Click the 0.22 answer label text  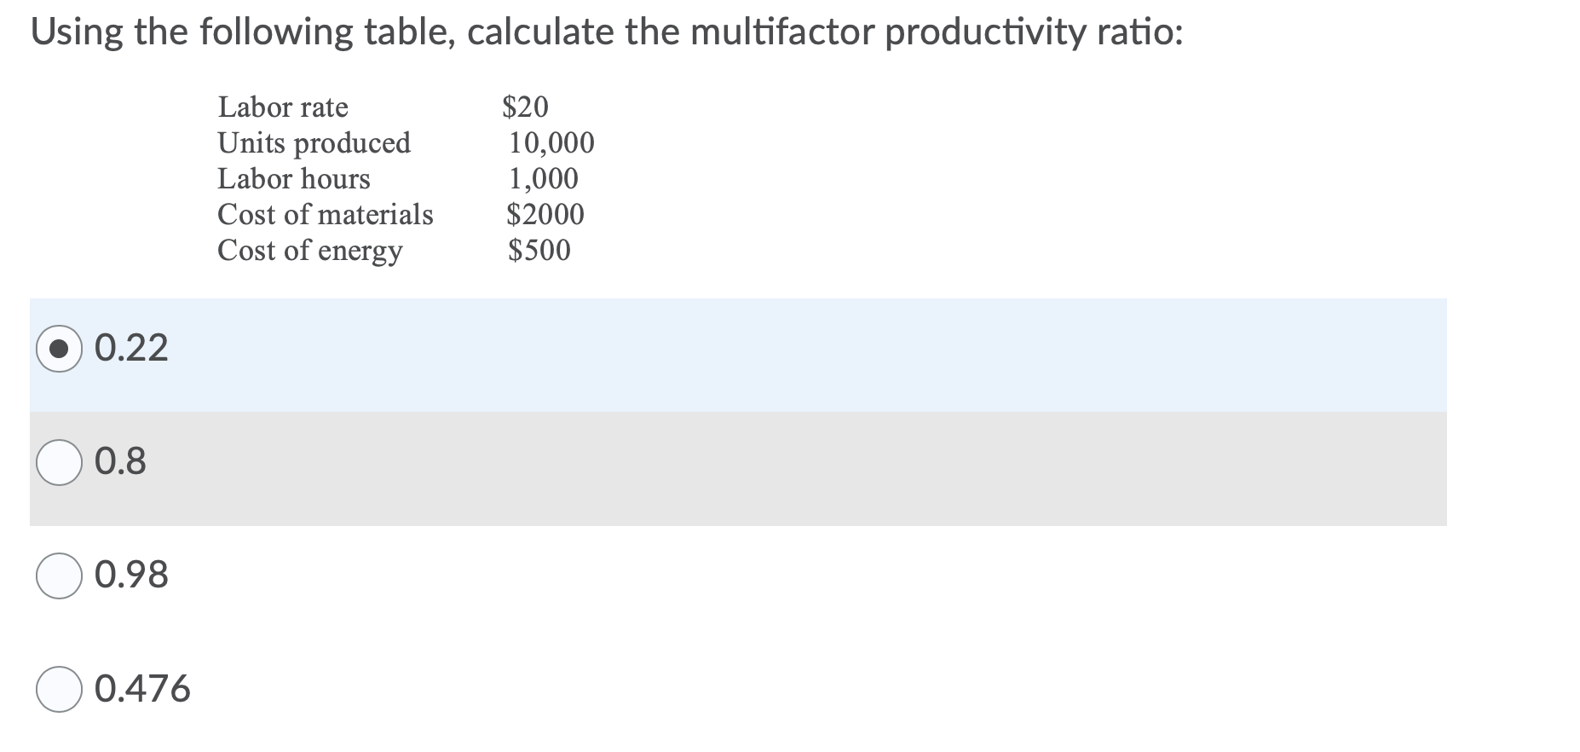click(x=130, y=347)
